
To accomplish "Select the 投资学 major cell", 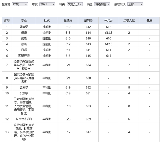I will 24,93.
